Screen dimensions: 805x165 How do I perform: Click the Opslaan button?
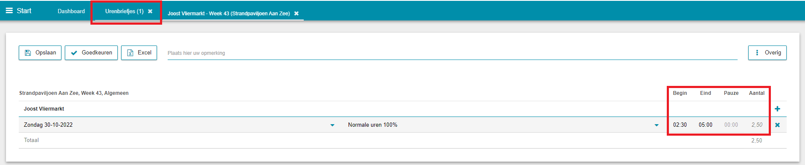click(x=40, y=53)
